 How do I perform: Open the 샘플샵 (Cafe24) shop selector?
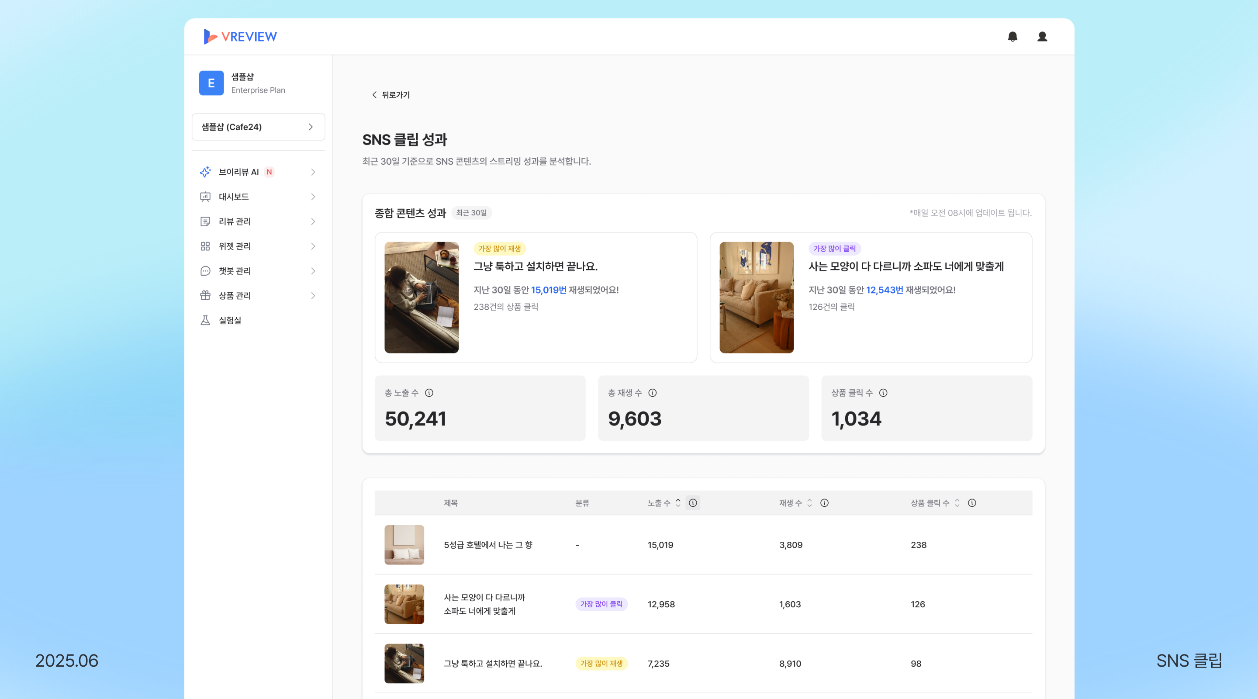(x=258, y=127)
